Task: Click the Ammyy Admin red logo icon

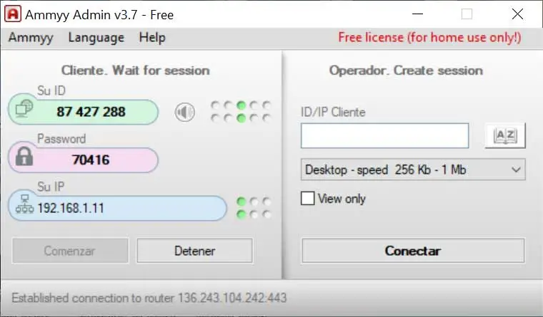Action: click(13, 14)
